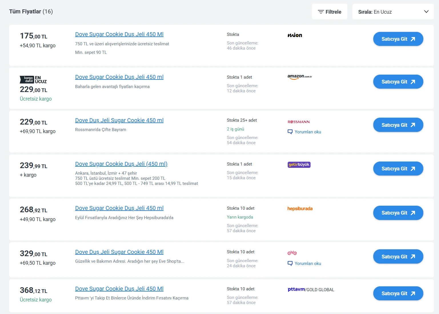Image resolution: width=439 pixels, height=314 pixels.
Task: Click the Min. sepet 90 TL note
Action: pos(91,52)
